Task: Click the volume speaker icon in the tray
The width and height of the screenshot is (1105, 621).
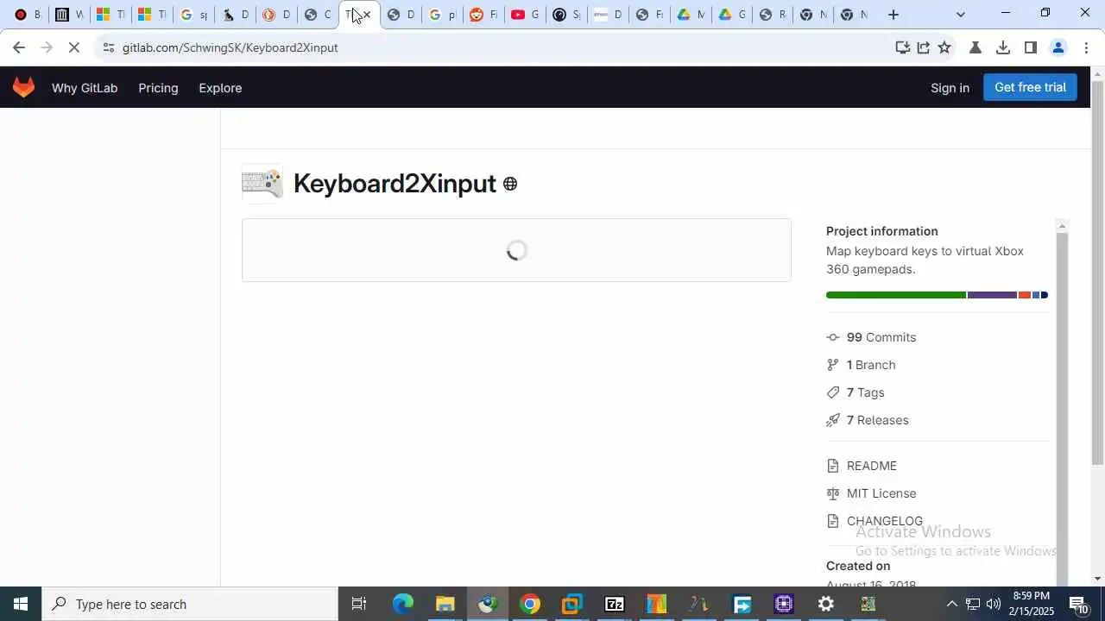Action: (994, 604)
